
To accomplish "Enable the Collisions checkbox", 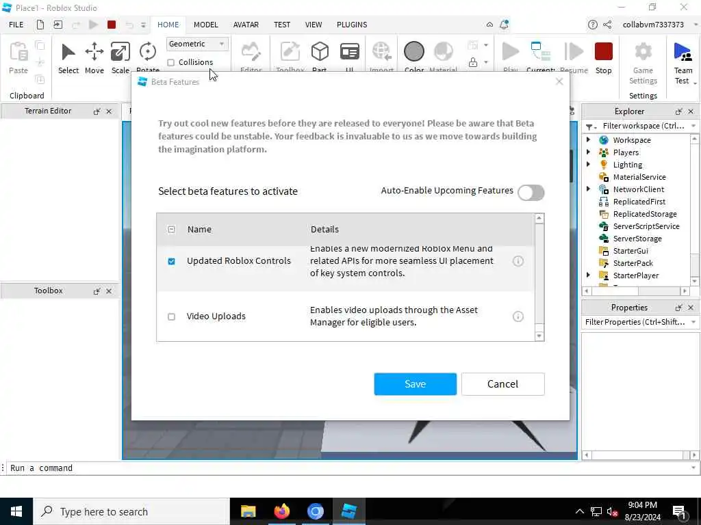I will (x=170, y=62).
